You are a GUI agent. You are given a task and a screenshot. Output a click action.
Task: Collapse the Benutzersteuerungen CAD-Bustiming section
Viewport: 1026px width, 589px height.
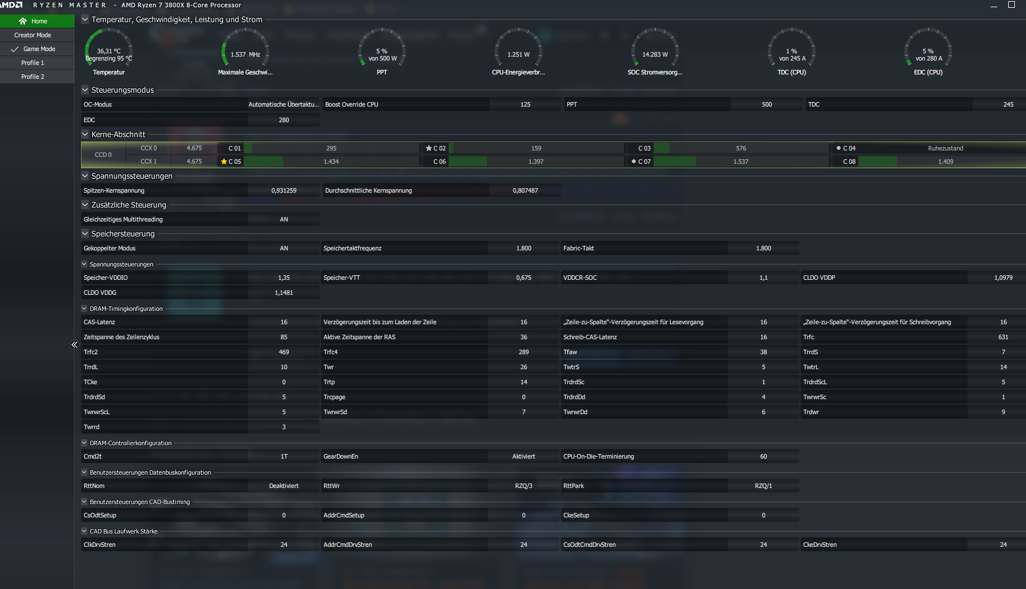tap(84, 502)
